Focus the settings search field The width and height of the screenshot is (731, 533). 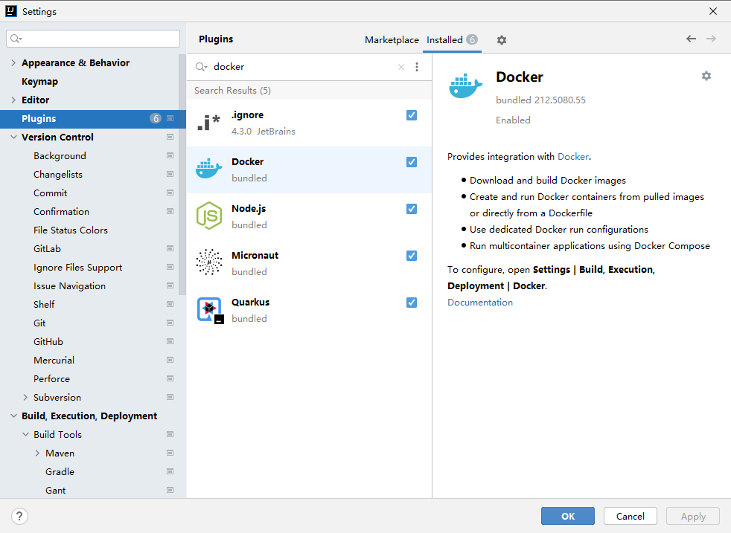tap(93, 39)
